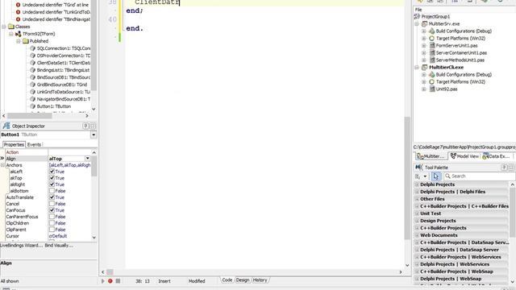516x290 pixels.
Task: Enable the ClipChildren checkbox
Action: [x=52, y=223]
